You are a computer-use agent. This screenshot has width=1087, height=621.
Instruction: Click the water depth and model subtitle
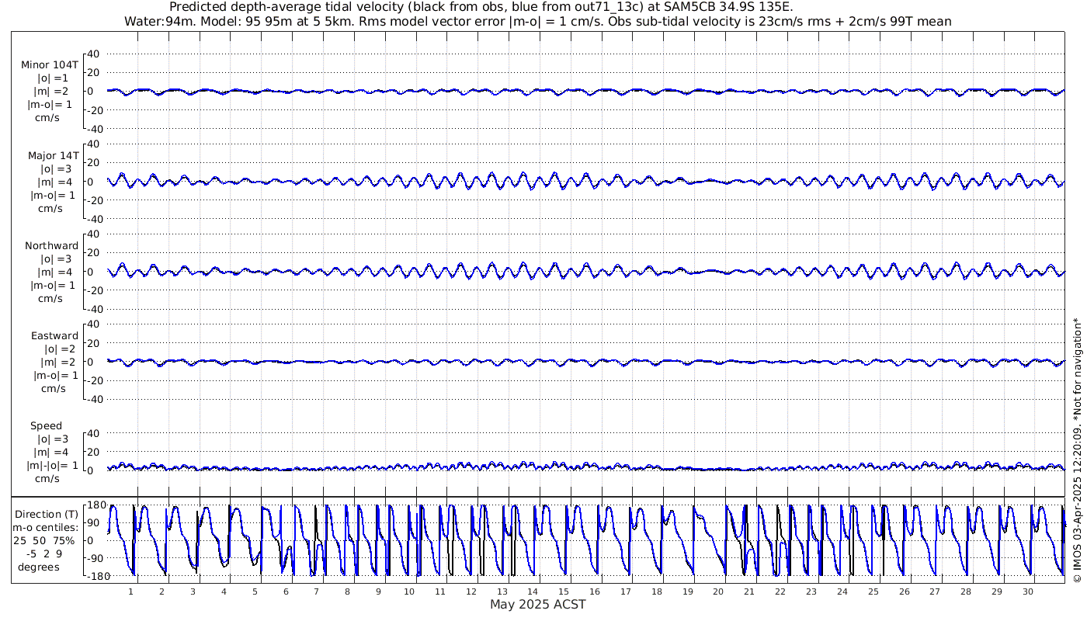click(537, 21)
